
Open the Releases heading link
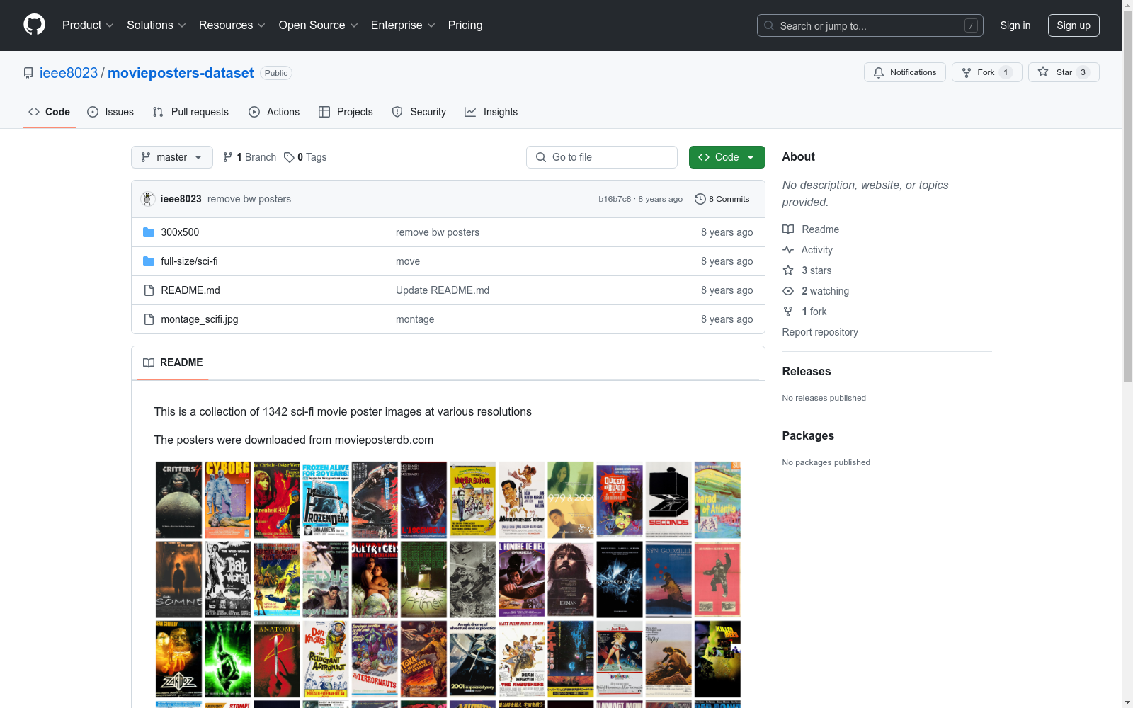coord(807,371)
